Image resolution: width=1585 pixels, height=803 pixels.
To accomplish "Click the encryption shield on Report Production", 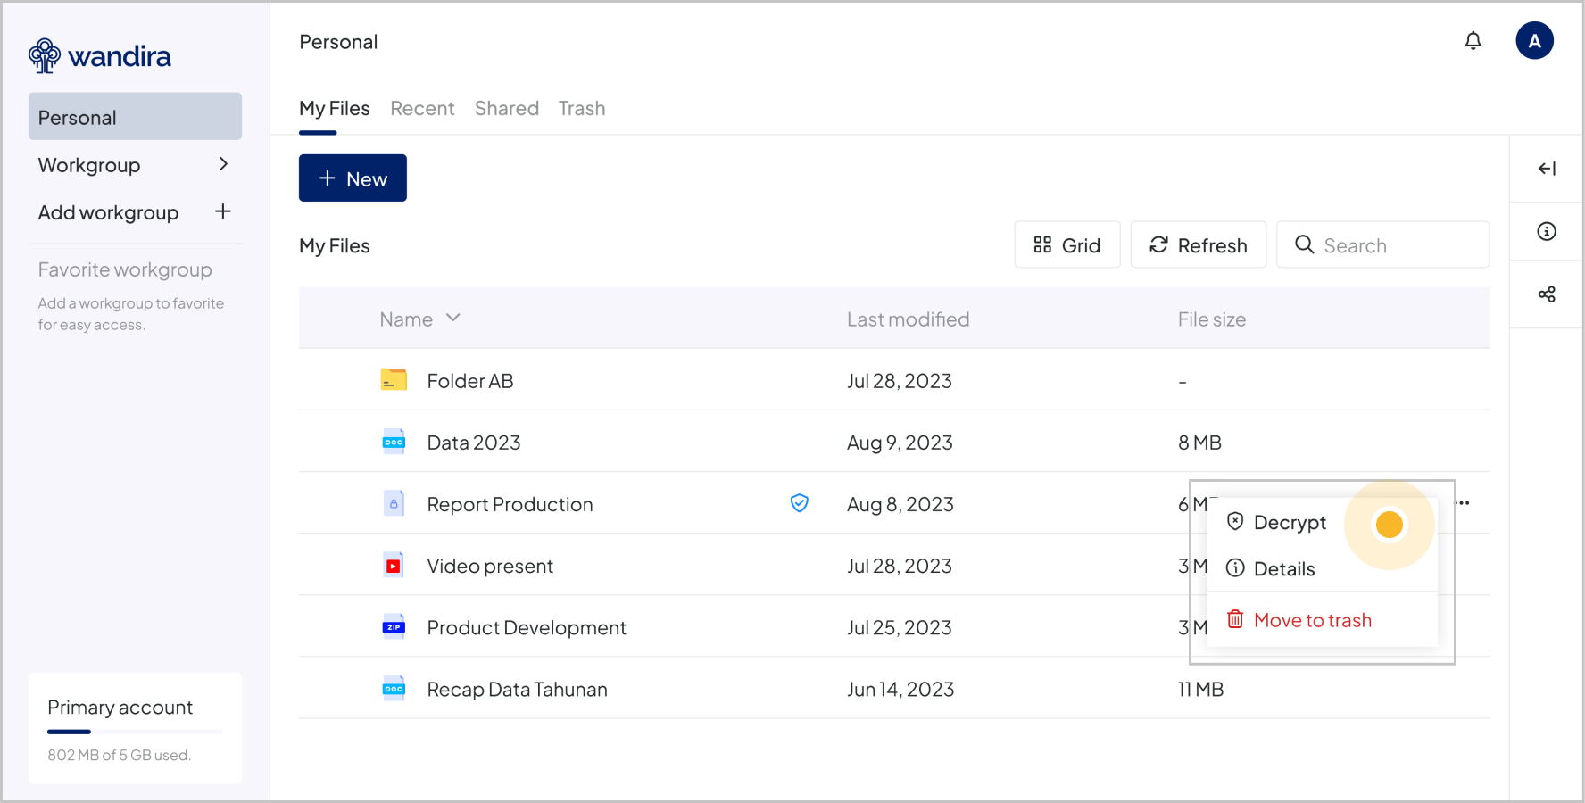I will (x=799, y=503).
